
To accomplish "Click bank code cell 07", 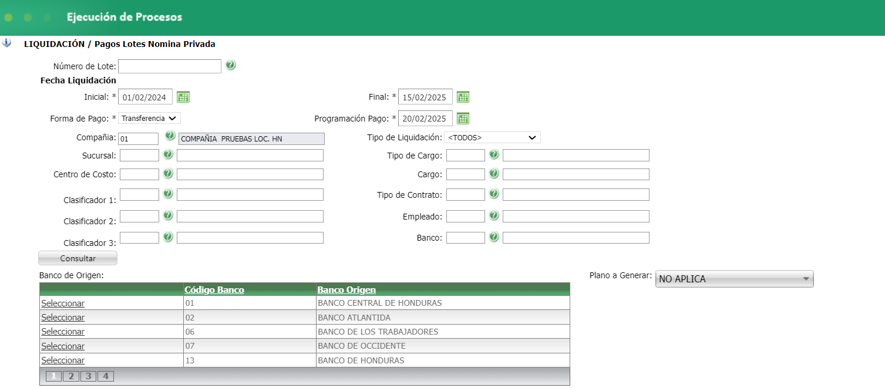I will pos(250,346).
